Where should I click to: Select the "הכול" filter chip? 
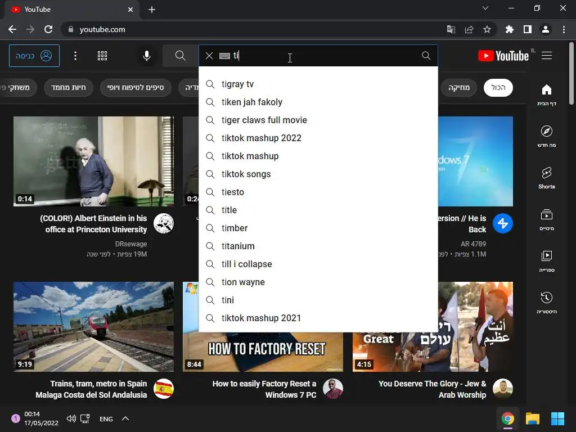pyautogui.click(x=498, y=87)
